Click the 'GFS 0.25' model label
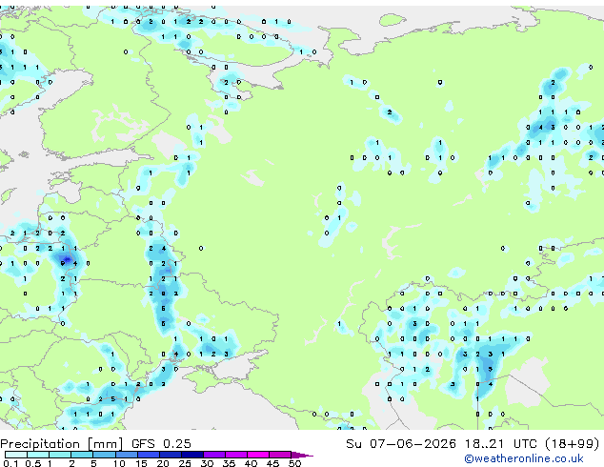The width and height of the screenshot is (604, 467). pyautogui.click(x=161, y=444)
